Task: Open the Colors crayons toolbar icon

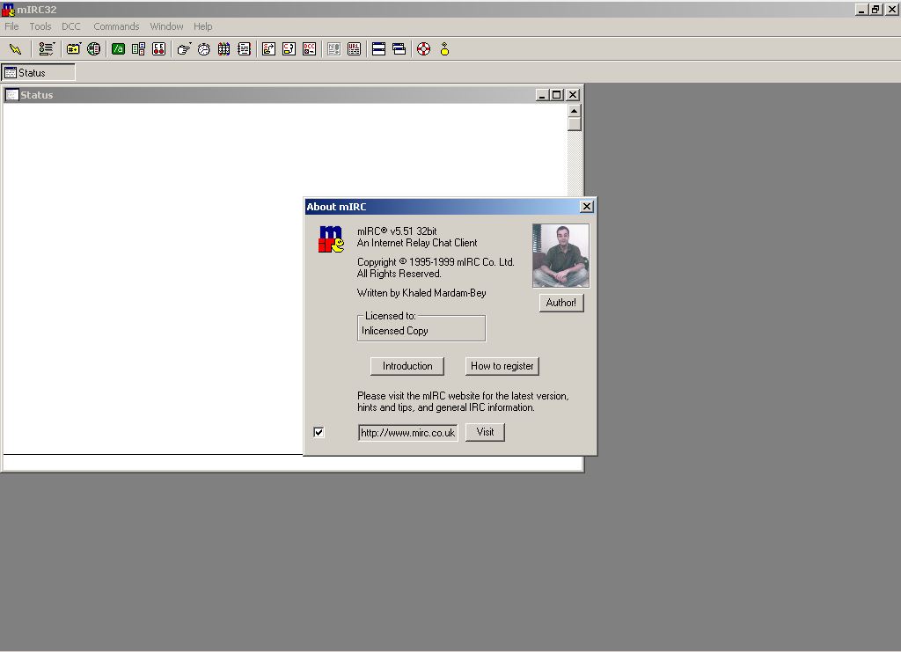Action: pos(224,49)
